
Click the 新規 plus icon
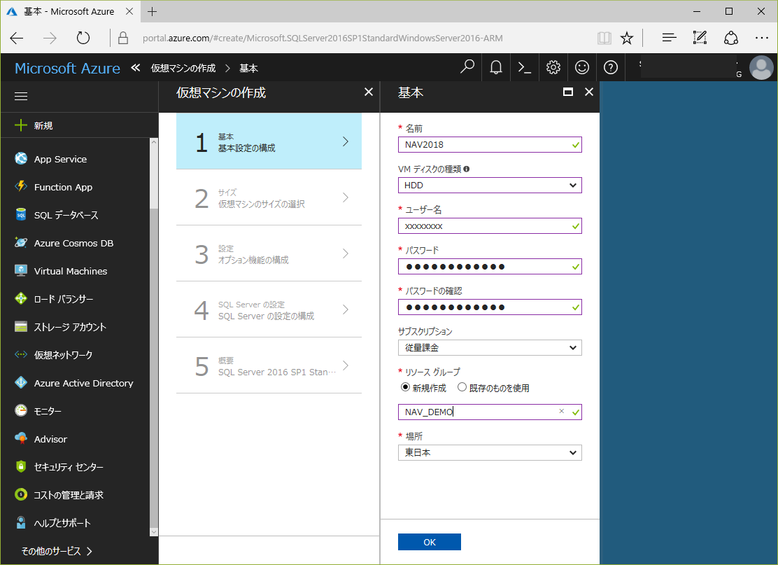click(x=21, y=125)
